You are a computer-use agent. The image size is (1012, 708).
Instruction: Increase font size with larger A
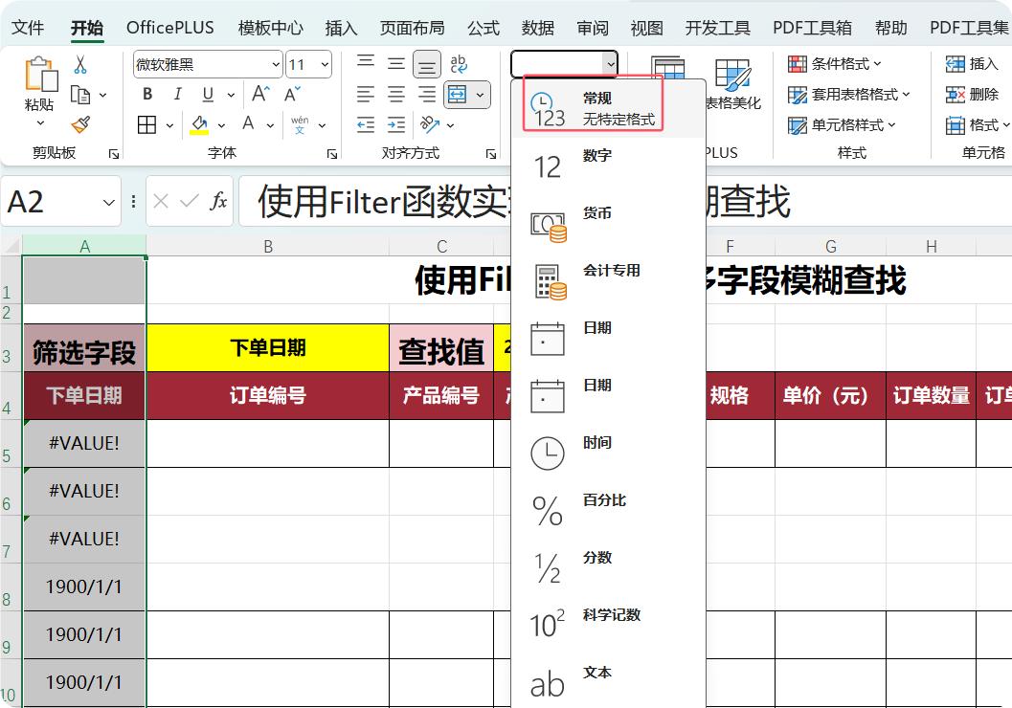coord(260,94)
